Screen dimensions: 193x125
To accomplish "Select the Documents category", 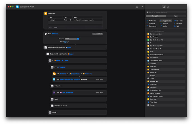I will click(152, 26).
